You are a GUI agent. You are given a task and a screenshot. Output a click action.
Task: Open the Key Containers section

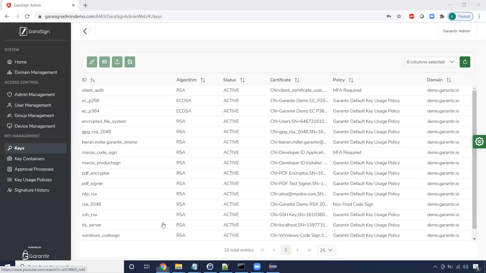[29, 159]
